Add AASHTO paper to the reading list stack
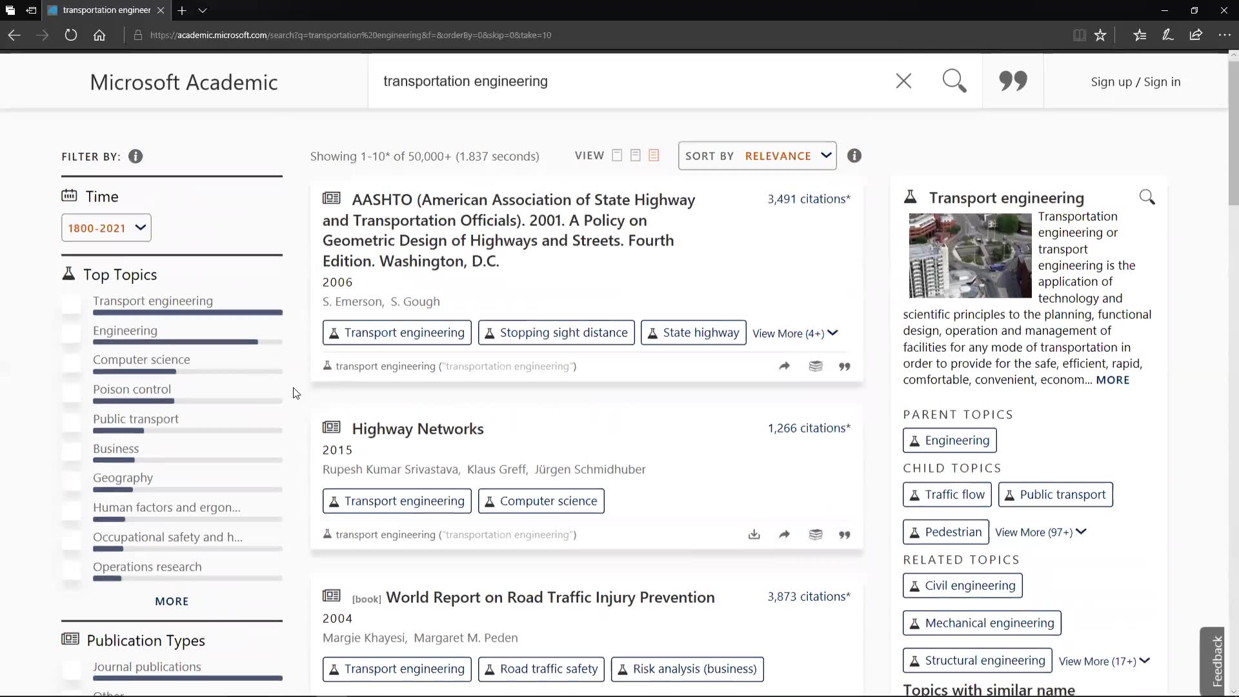This screenshot has height=697, width=1239. (816, 366)
